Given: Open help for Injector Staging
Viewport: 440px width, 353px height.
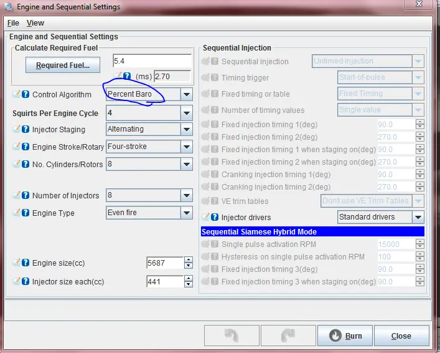Looking at the screenshot, I should tap(26, 129).
